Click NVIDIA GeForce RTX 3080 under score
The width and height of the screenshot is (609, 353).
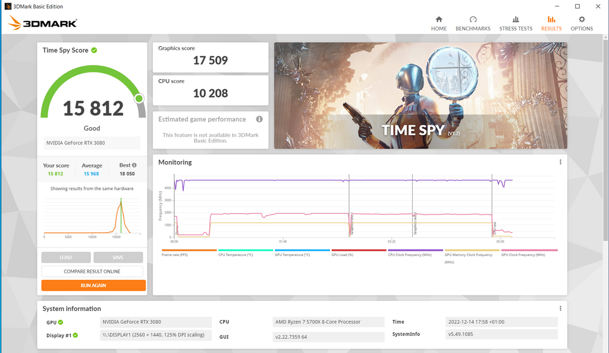click(92, 143)
